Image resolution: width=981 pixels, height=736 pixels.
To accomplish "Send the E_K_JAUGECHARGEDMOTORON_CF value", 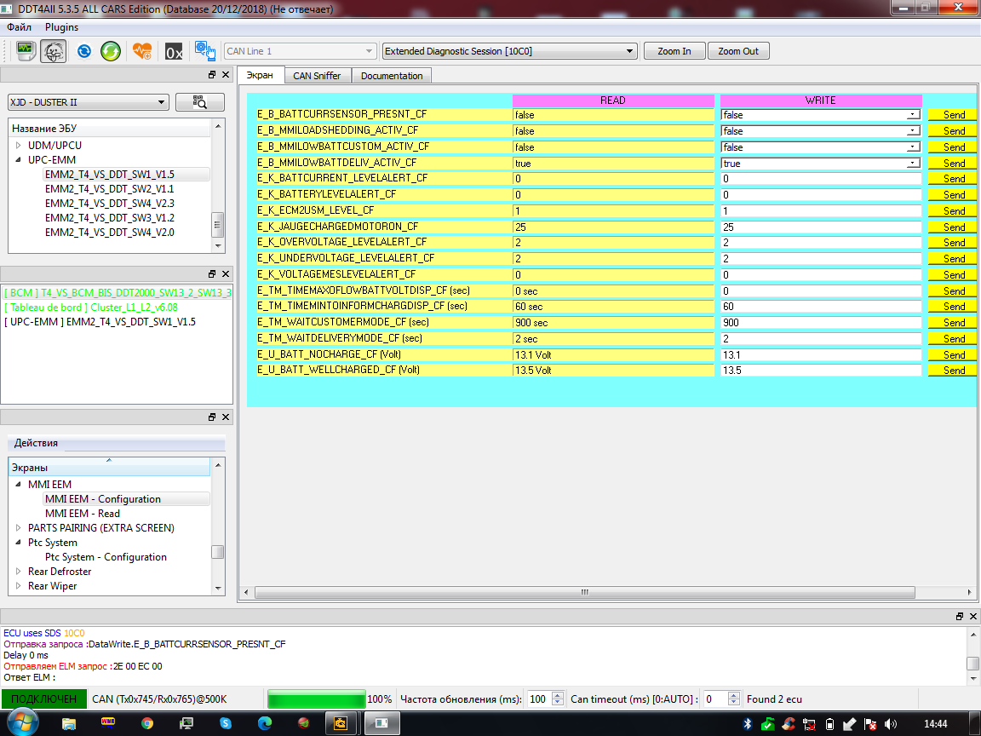I will (x=954, y=227).
